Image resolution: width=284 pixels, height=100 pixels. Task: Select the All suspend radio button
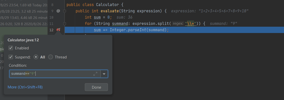(36, 57)
